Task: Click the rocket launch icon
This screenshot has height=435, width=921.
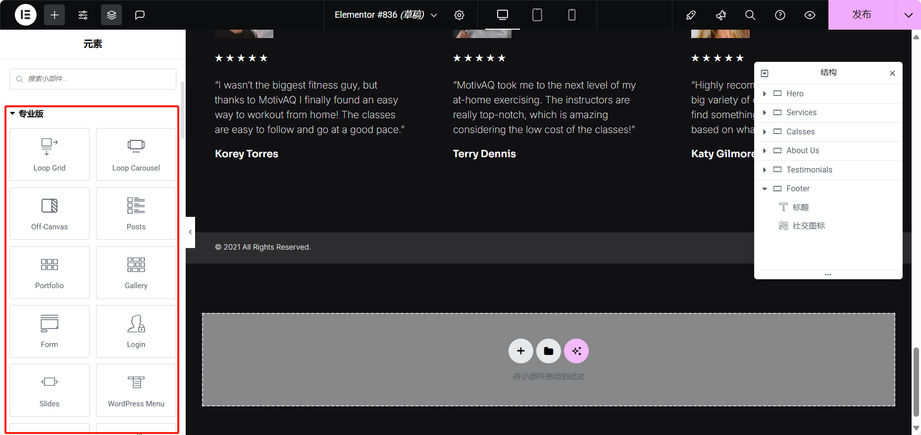Action: (x=691, y=15)
